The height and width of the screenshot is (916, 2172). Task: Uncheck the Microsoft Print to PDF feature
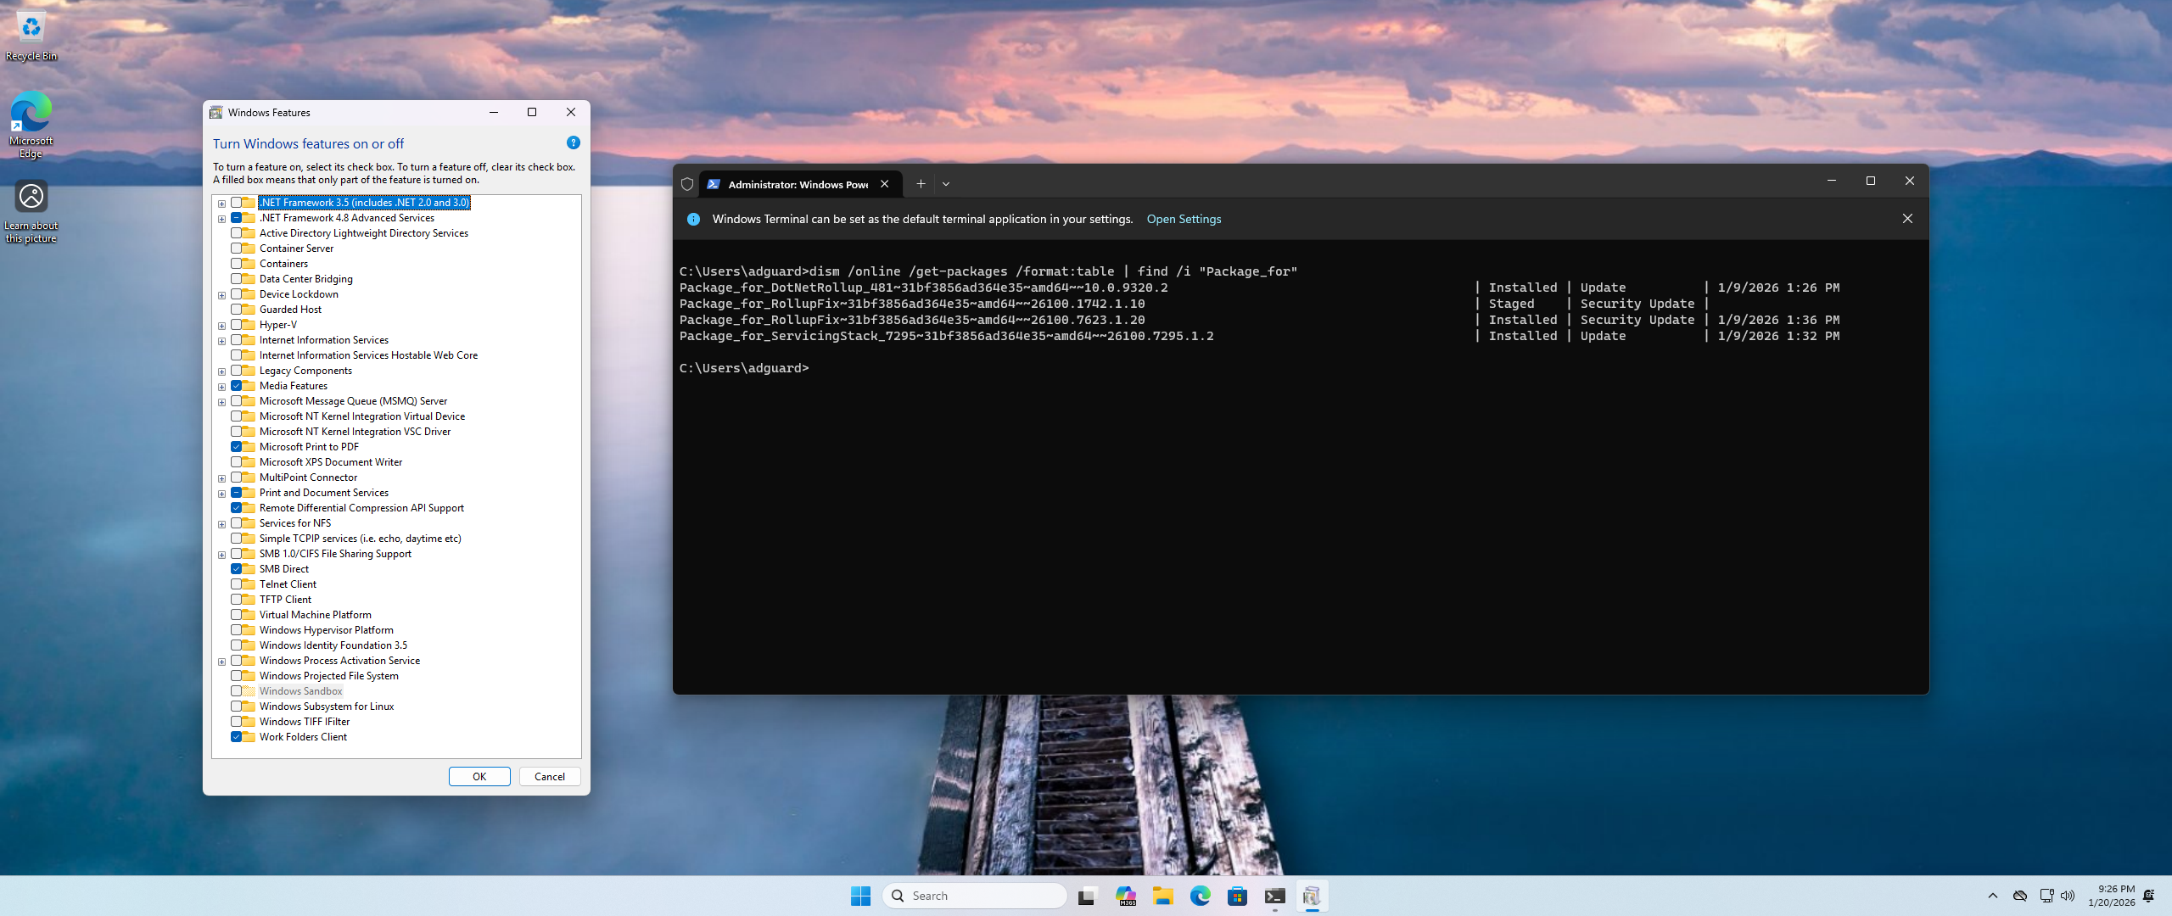tap(237, 447)
